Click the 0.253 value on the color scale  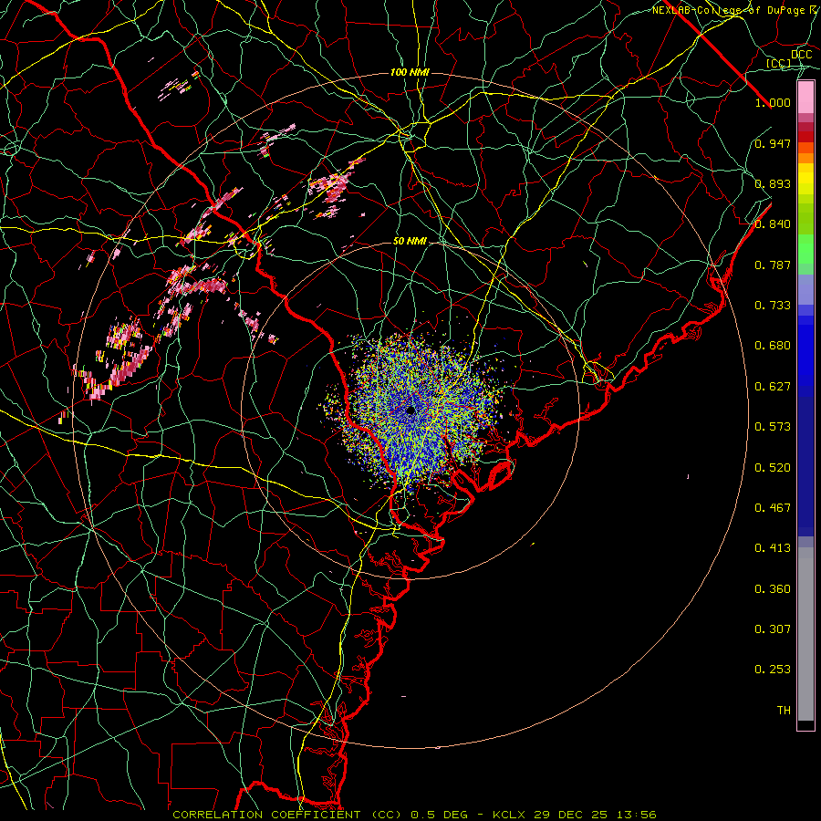(773, 670)
